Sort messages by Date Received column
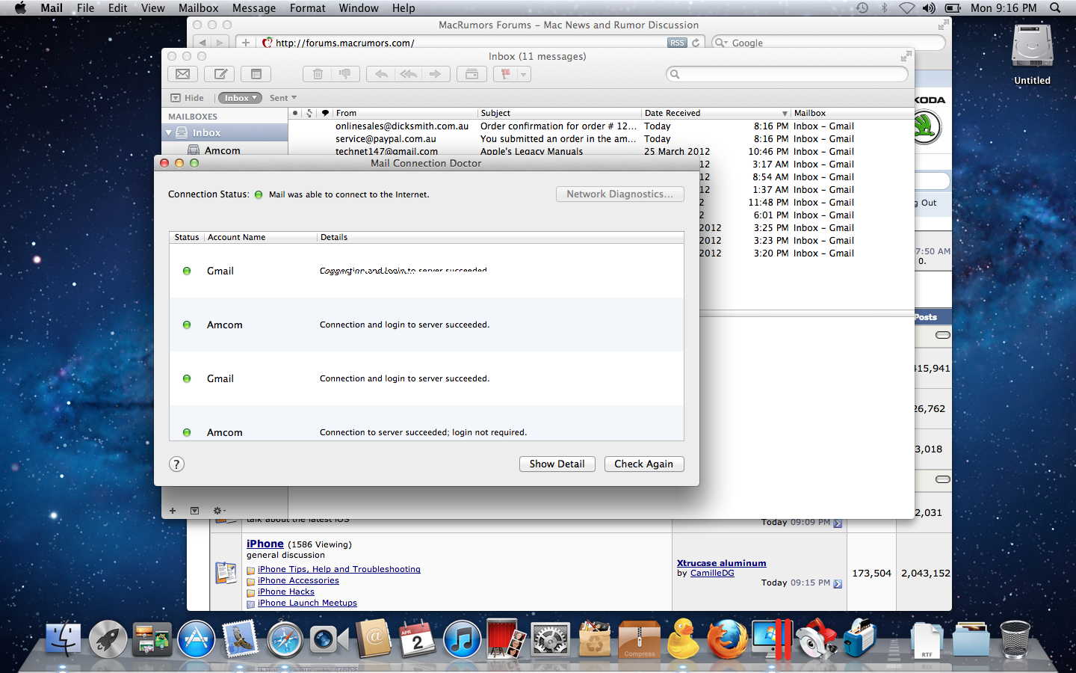This screenshot has height=673, width=1076. [716, 113]
